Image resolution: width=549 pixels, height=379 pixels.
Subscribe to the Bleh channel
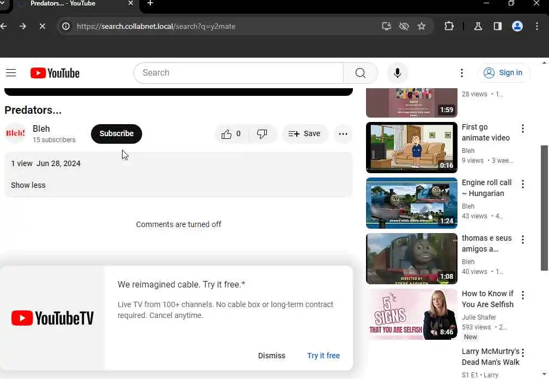pos(116,133)
